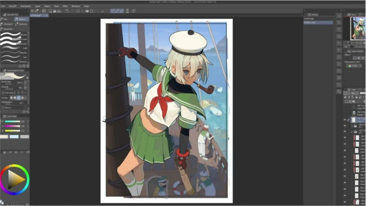Click the smartphone companion mode icon
The width and height of the screenshot is (366, 206).
(x=127, y=11)
